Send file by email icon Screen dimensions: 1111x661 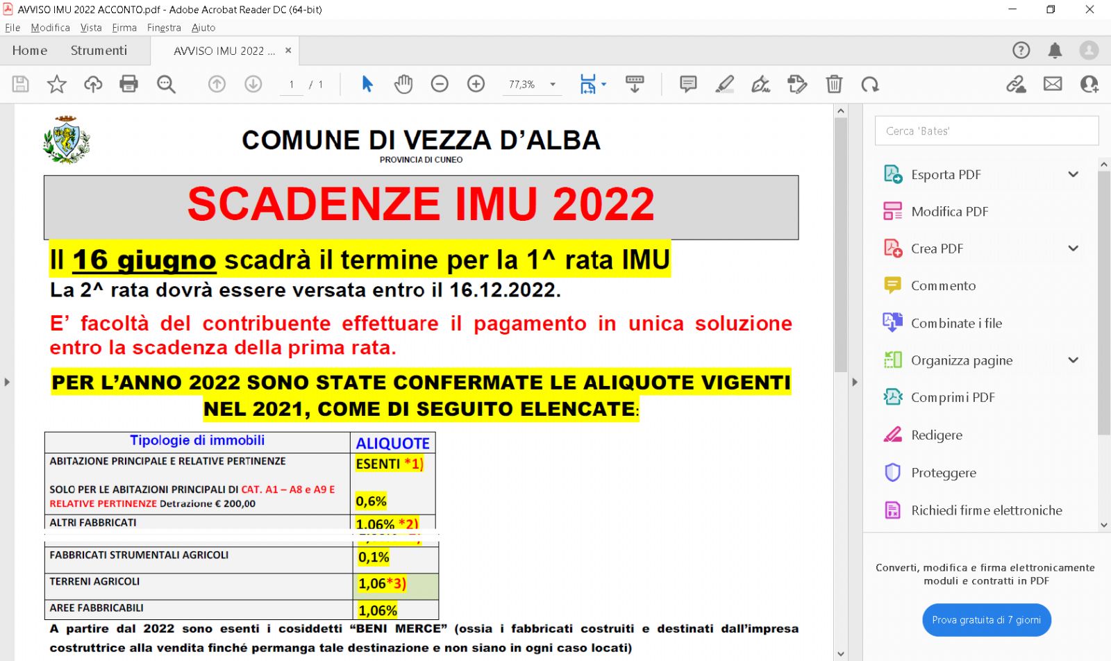[1053, 84]
